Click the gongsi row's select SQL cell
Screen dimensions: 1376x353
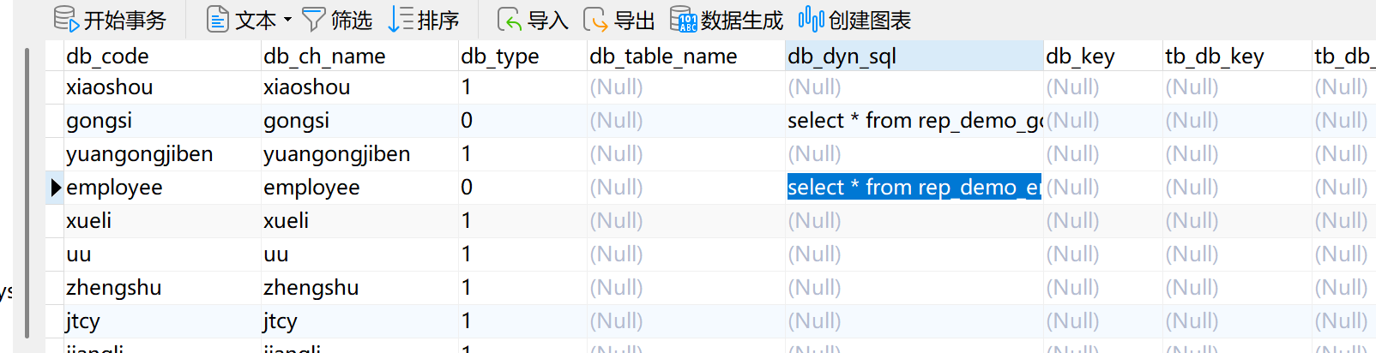[913, 121]
